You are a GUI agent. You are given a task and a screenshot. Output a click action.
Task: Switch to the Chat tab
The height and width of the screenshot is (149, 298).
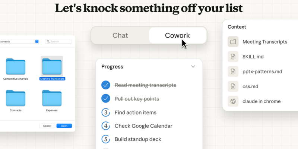[120, 36]
